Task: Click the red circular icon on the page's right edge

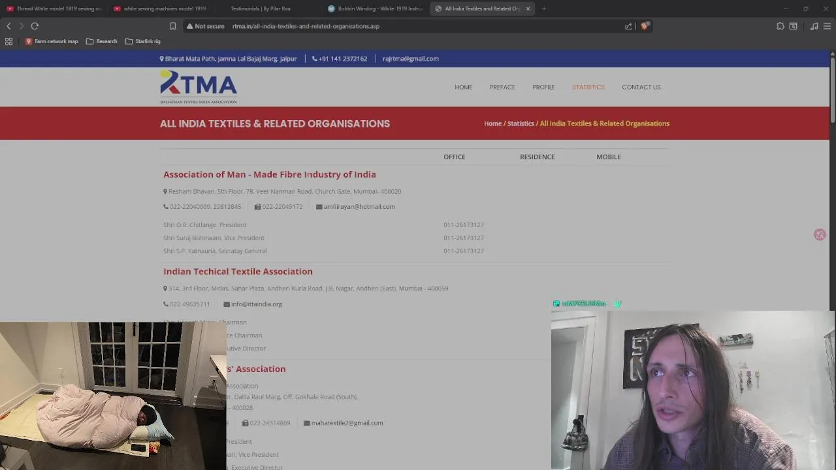Action: [x=820, y=234]
